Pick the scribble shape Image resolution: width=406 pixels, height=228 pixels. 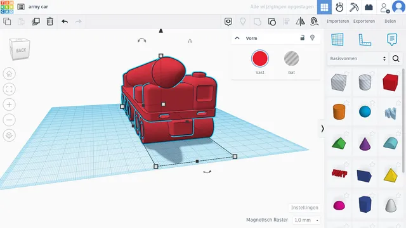pos(391,113)
